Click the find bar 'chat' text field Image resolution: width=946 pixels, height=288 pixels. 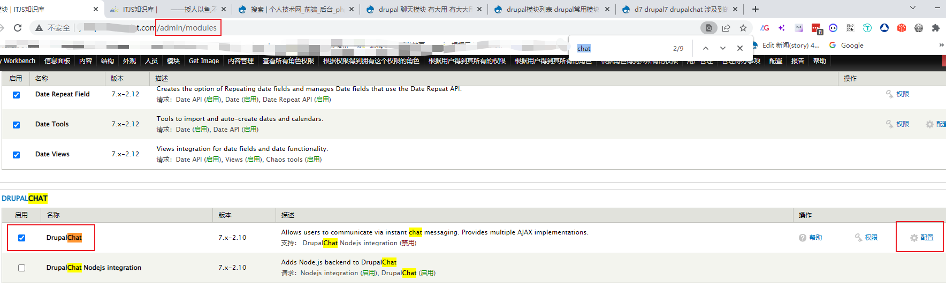click(621, 48)
